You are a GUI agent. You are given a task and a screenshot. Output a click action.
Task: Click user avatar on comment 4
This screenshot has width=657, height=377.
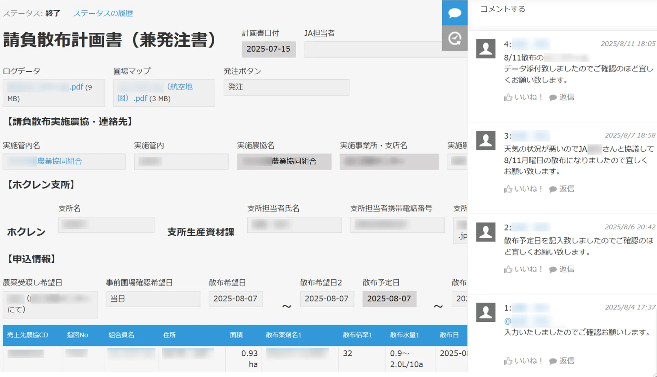click(485, 49)
